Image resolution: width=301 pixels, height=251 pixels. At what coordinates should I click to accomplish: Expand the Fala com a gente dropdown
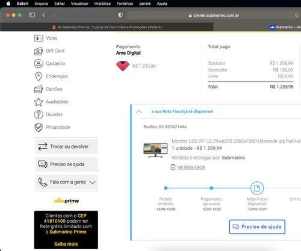[x=67, y=182]
